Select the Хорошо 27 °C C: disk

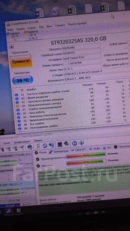14,36
